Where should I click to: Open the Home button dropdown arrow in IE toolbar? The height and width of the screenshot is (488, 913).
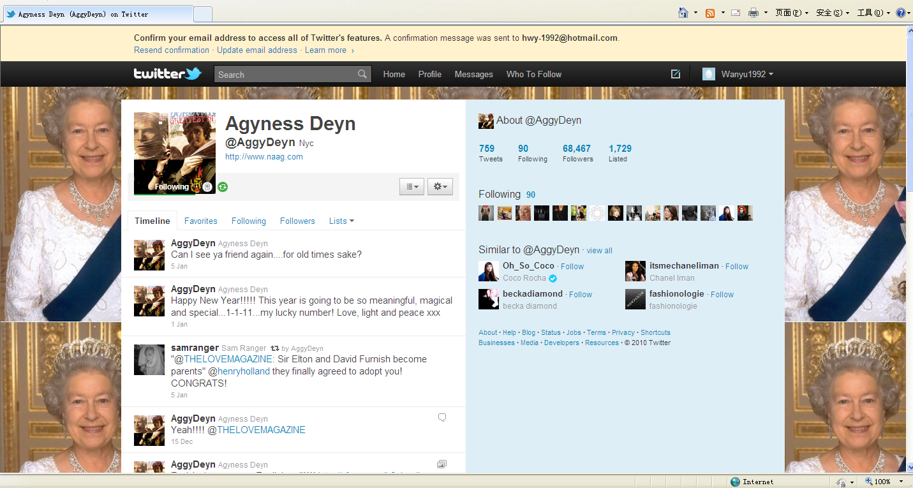(x=696, y=13)
